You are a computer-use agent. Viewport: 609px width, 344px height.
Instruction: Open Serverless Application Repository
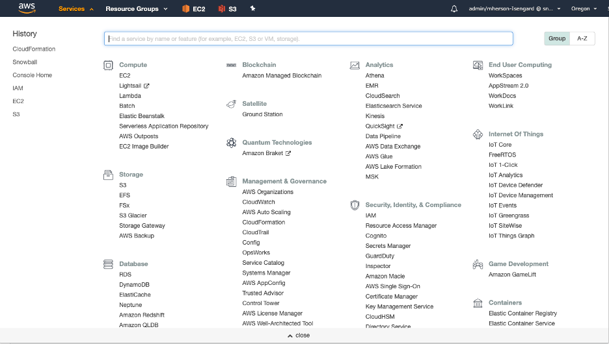click(164, 127)
